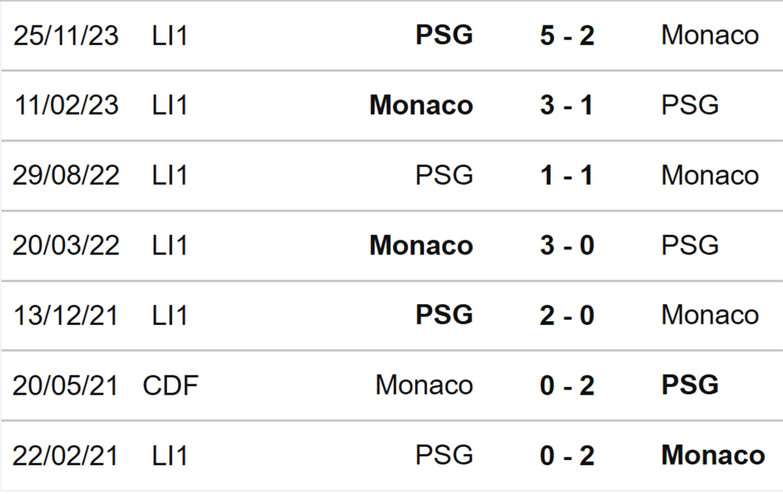Screen dimensions: 783x494
Task: Select bold Monaco in the 20/03/22 row
Action: [422, 245]
